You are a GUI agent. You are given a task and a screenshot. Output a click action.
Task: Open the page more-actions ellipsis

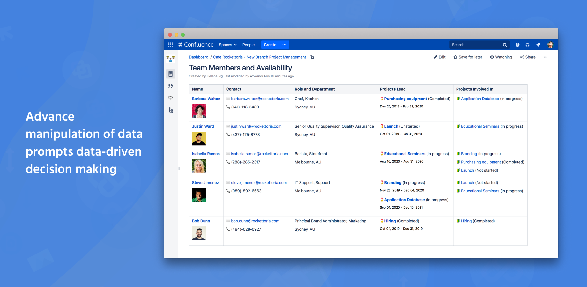[546, 57]
